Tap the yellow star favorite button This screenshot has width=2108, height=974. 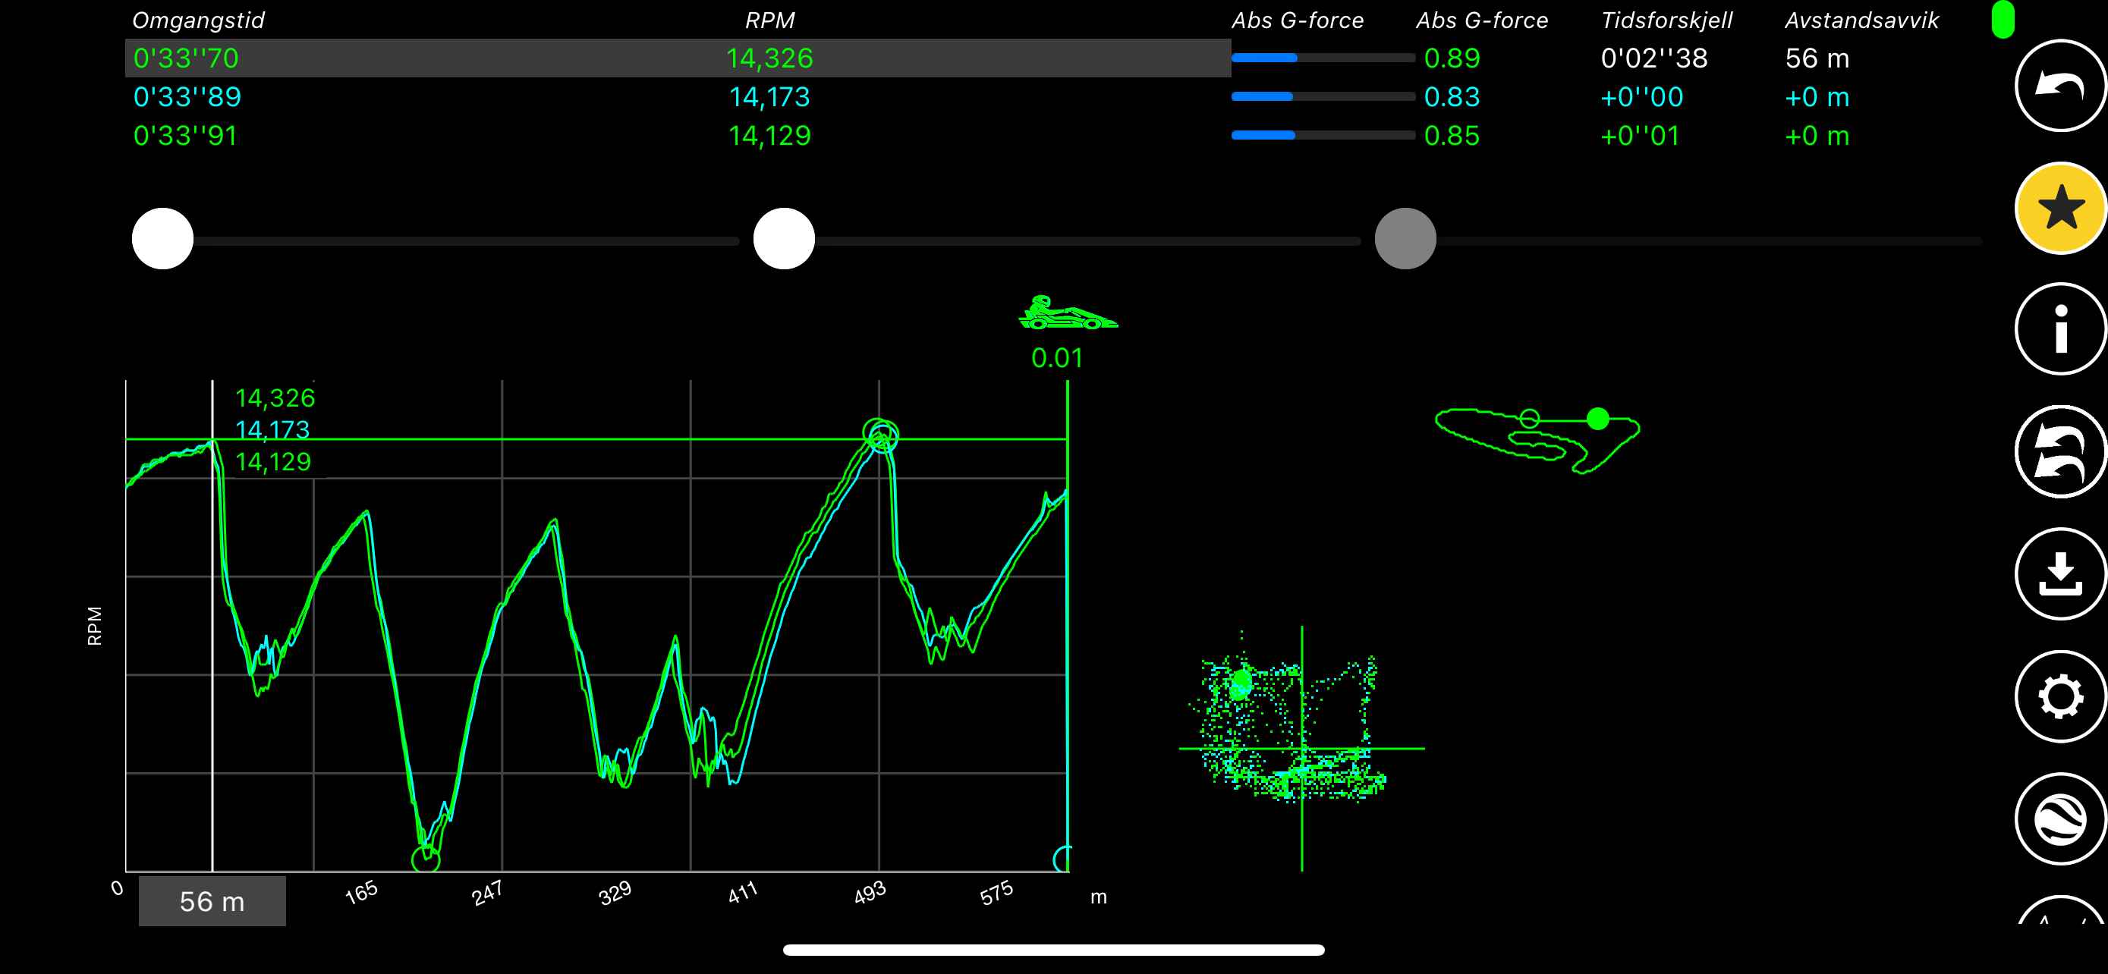click(2059, 208)
